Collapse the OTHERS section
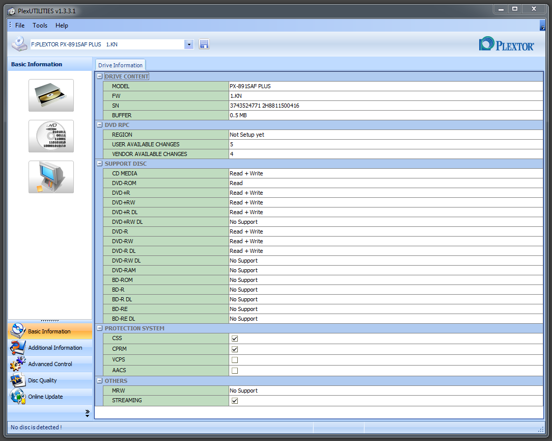This screenshot has height=441, width=552. (x=100, y=381)
